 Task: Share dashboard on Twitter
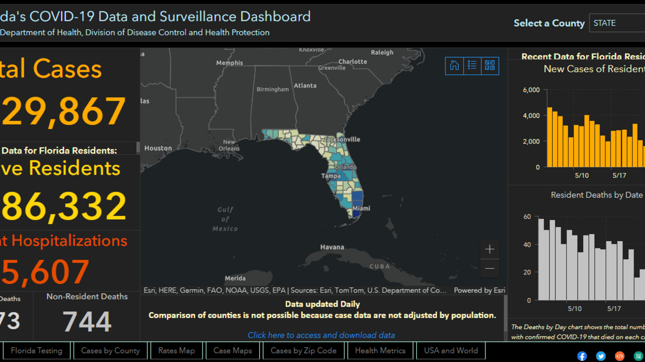pyautogui.click(x=600, y=356)
